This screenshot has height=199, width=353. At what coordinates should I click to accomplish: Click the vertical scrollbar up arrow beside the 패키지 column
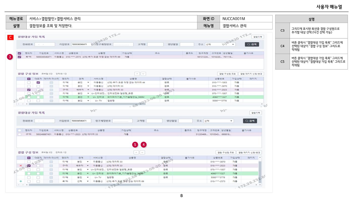click(260, 158)
